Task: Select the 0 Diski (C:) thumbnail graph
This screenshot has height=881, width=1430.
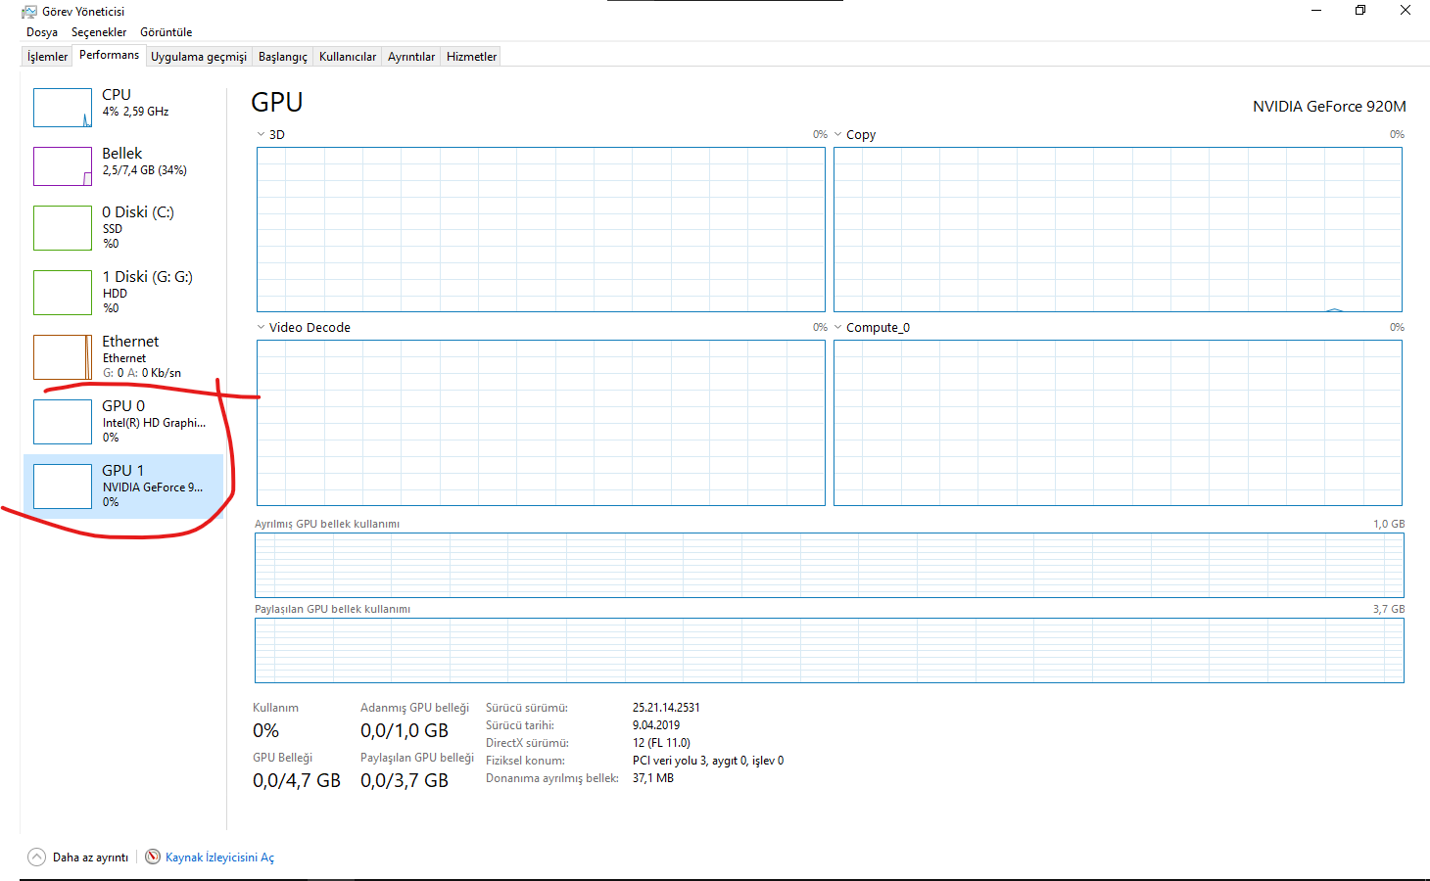Action: click(63, 228)
